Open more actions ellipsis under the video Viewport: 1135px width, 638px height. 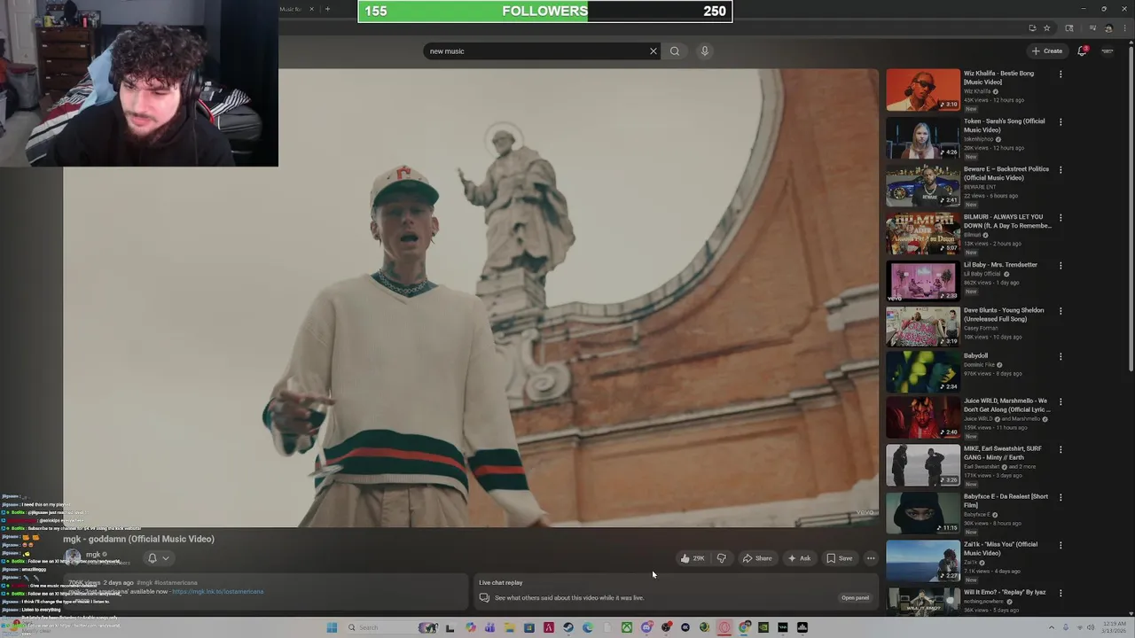(871, 558)
